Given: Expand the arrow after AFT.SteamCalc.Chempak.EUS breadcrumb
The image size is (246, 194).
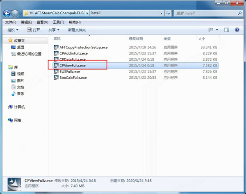Looking at the screenshot, I should tap(87, 13).
